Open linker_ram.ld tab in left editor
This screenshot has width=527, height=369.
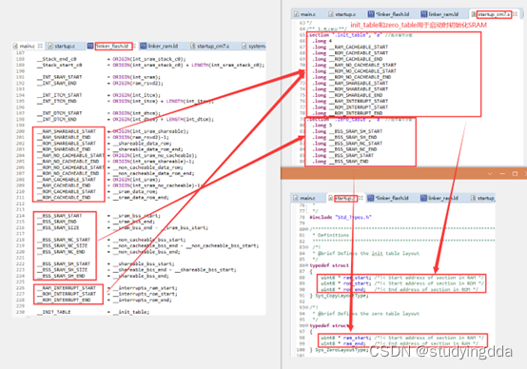163,46
